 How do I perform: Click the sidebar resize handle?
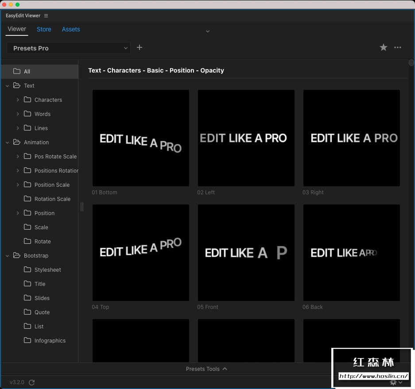pos(82,207)
